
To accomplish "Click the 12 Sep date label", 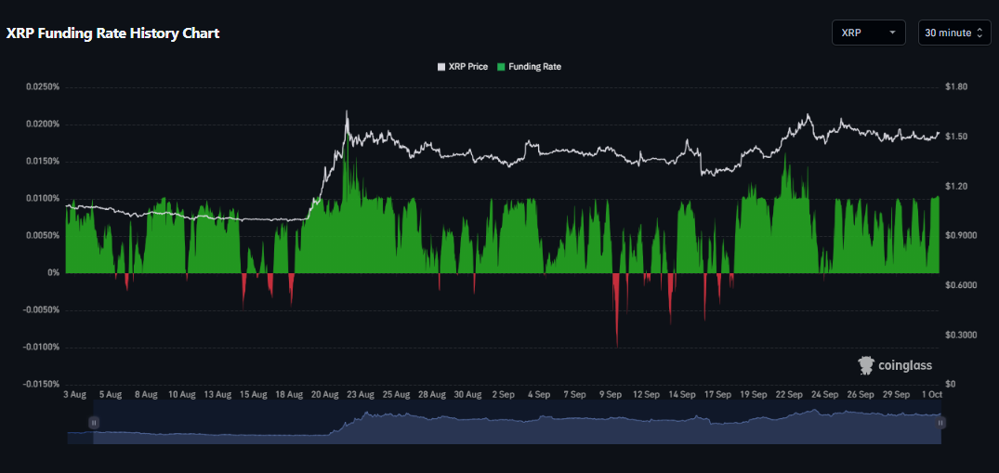I will [x=647, y=395].
